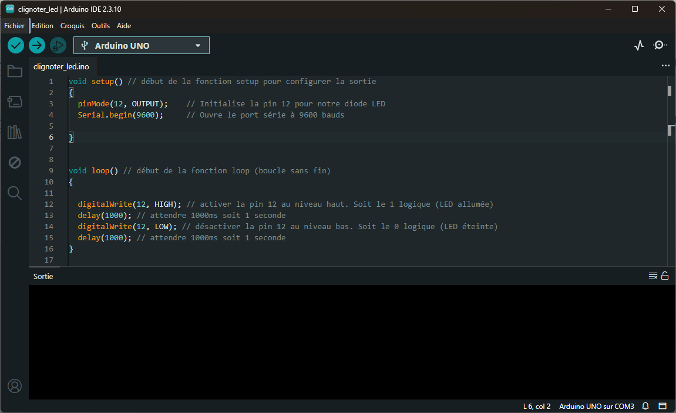This screenshot has width=676, height=413.
Task: Toggle the output scroll lock icon
Action: coord(665,276)
